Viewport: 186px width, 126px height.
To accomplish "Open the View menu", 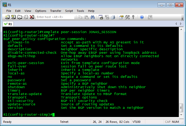I will point(28,11).
